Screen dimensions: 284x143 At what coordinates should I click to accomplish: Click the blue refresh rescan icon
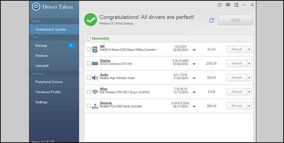(212, 20)
